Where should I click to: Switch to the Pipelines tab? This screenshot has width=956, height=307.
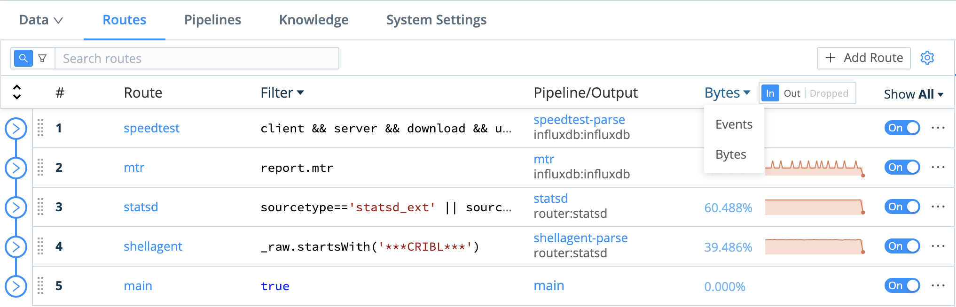pyautogui.click(x=212, y=20)
